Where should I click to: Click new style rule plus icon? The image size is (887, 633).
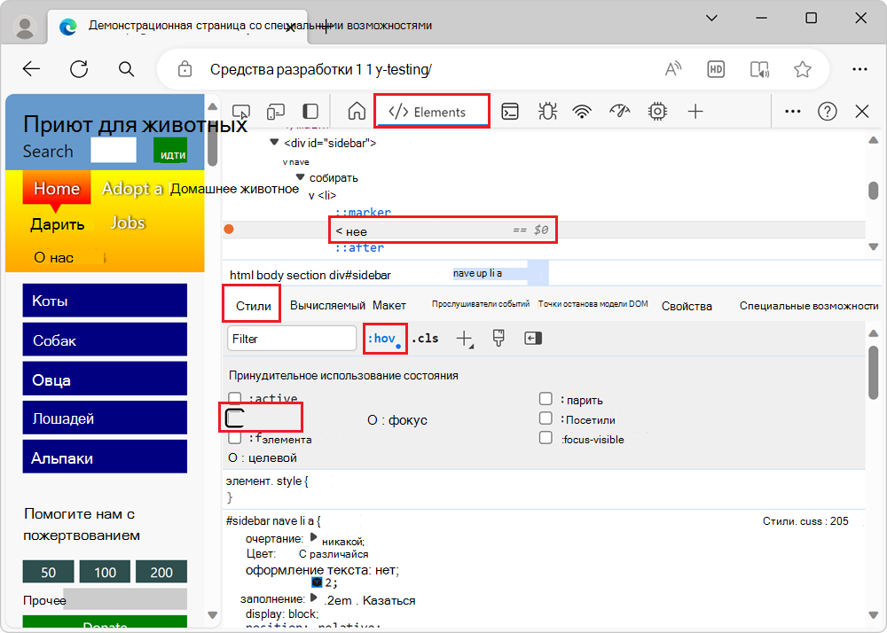[x=465, y=339]
